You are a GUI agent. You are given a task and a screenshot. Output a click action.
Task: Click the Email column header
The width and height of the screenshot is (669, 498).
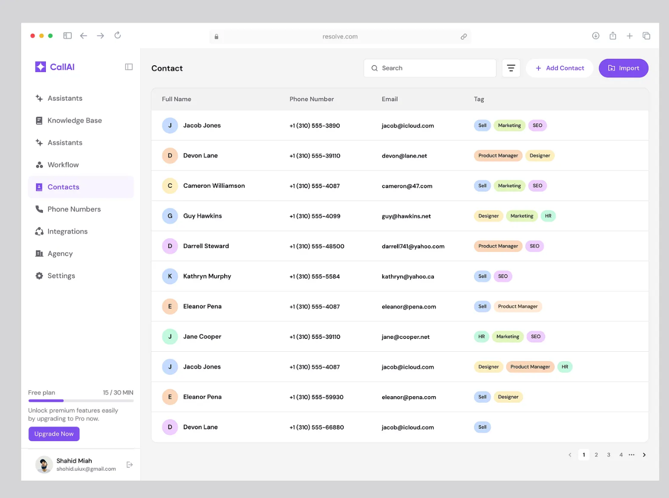[x=390, y=99]
